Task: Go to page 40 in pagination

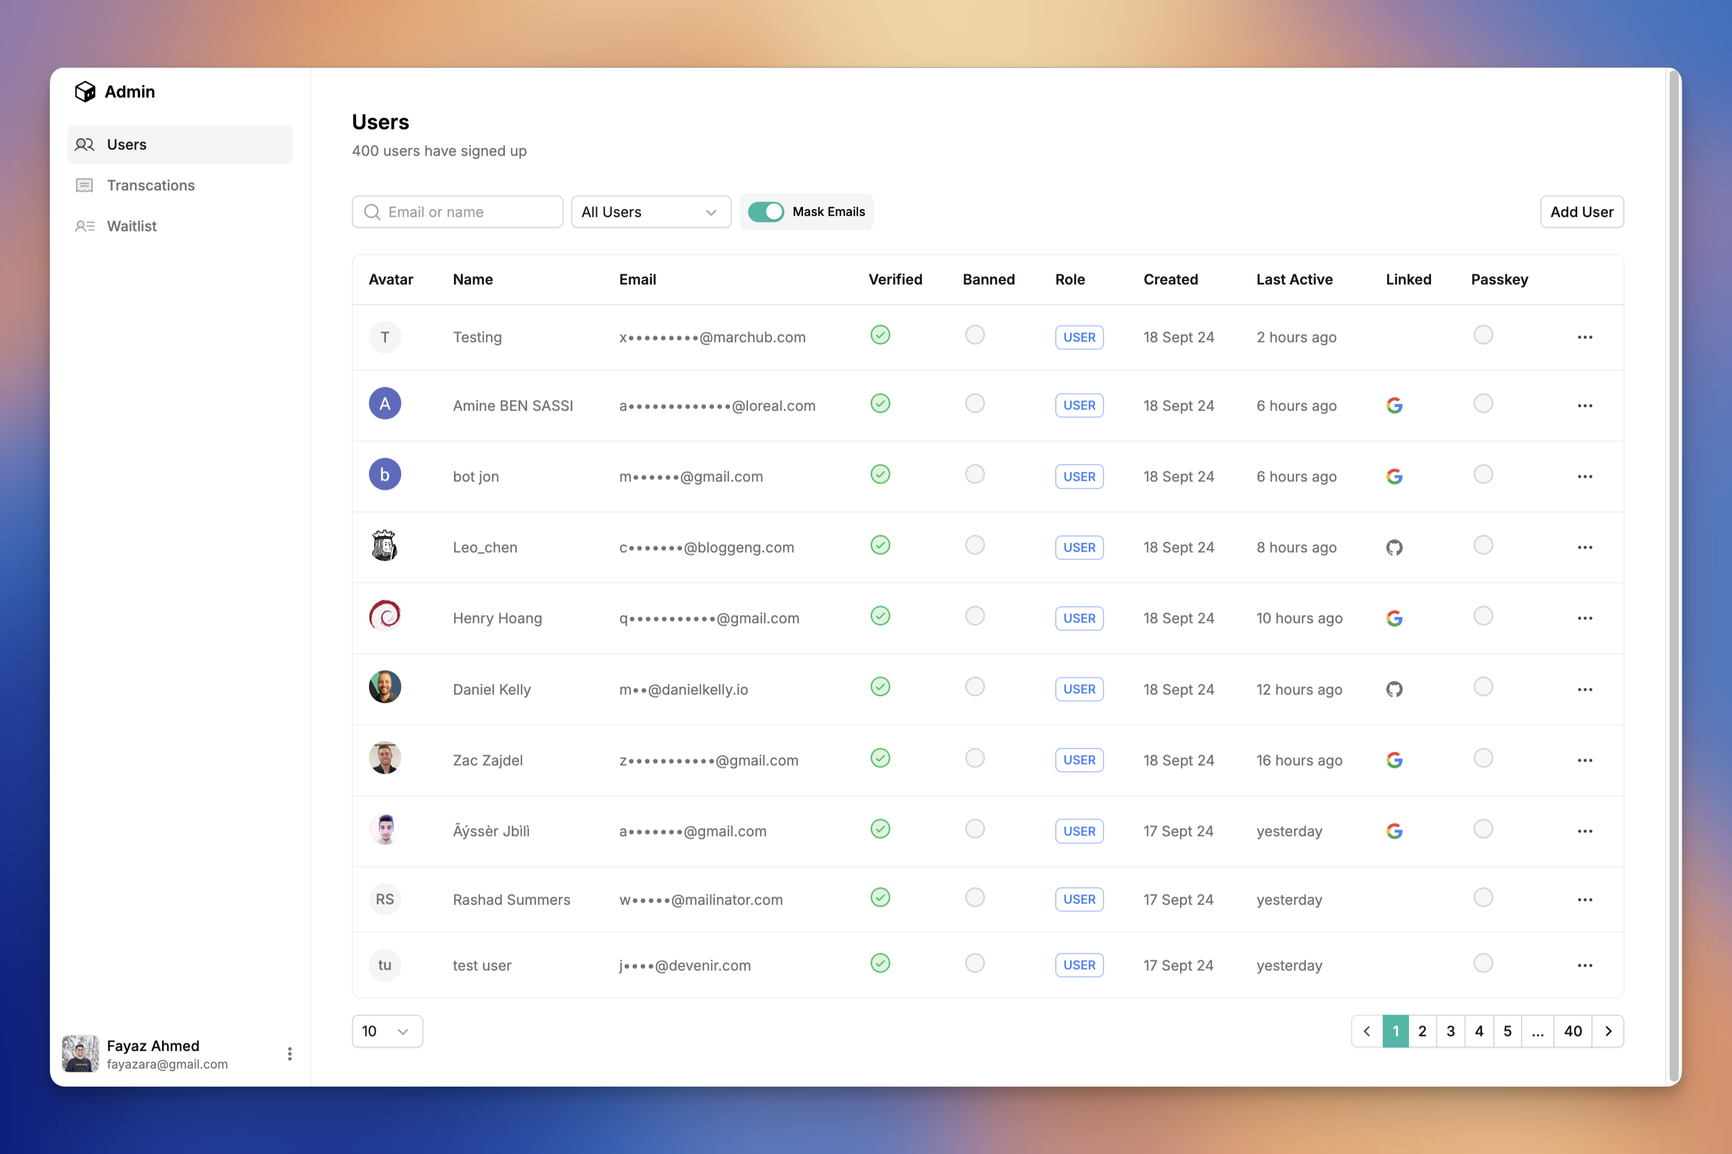Action: click(x=1572, y=1031)
